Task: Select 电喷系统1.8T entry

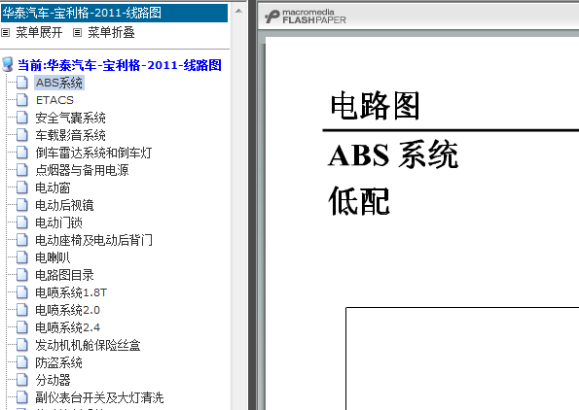Action: (71, 292)
